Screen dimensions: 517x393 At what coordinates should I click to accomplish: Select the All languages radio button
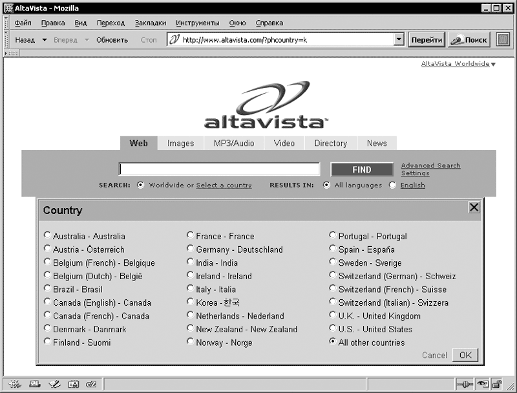click(326, 185)
